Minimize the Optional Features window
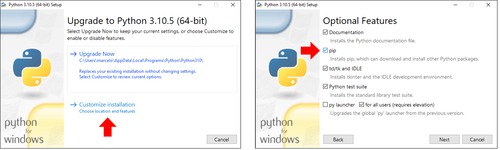 point(455,5)
